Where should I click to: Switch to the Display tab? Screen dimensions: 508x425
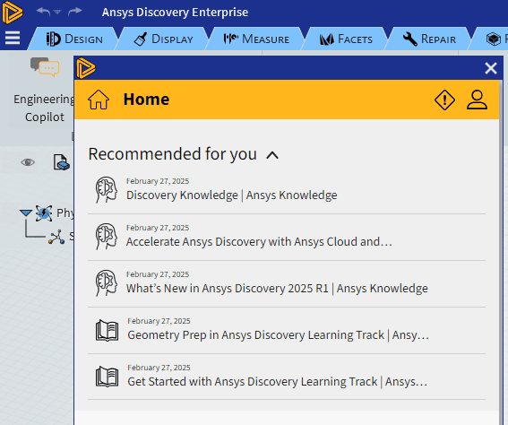pos(164,39)
